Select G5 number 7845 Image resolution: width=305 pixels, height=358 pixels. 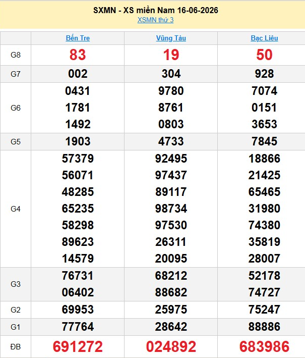pos(265,141)
